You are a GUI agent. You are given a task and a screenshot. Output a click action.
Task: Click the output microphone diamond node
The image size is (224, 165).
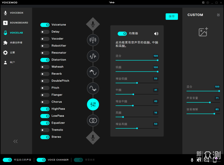[x=93, y=137]
